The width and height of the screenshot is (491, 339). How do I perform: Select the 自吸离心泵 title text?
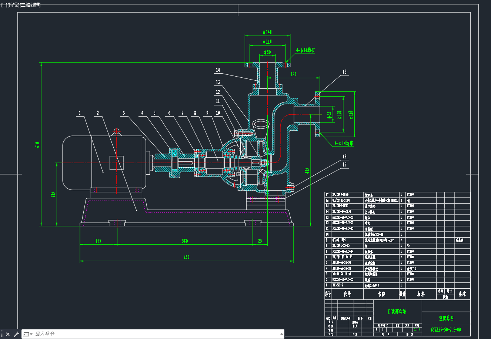(397, 312)
